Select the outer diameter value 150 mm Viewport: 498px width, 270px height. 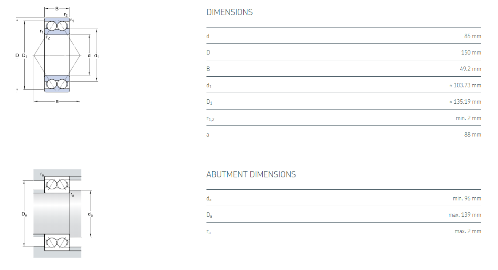(471, 52)
